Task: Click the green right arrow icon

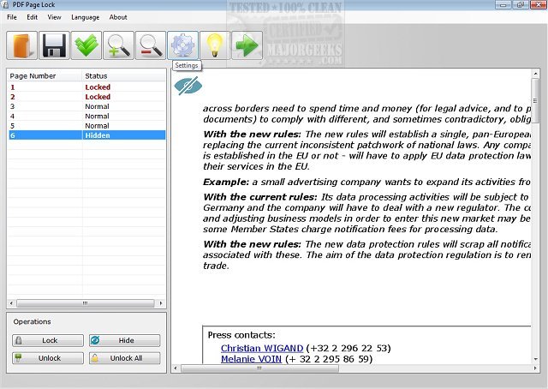Action: tap(247, 45)
